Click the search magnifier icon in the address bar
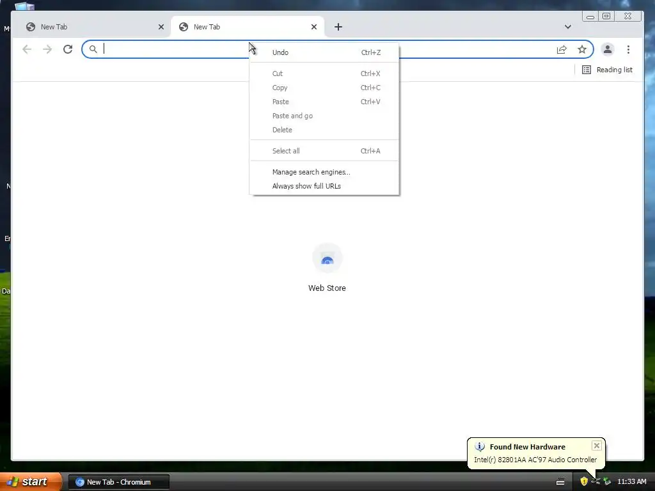The image size is (655, 491). [x=93, y=49]
